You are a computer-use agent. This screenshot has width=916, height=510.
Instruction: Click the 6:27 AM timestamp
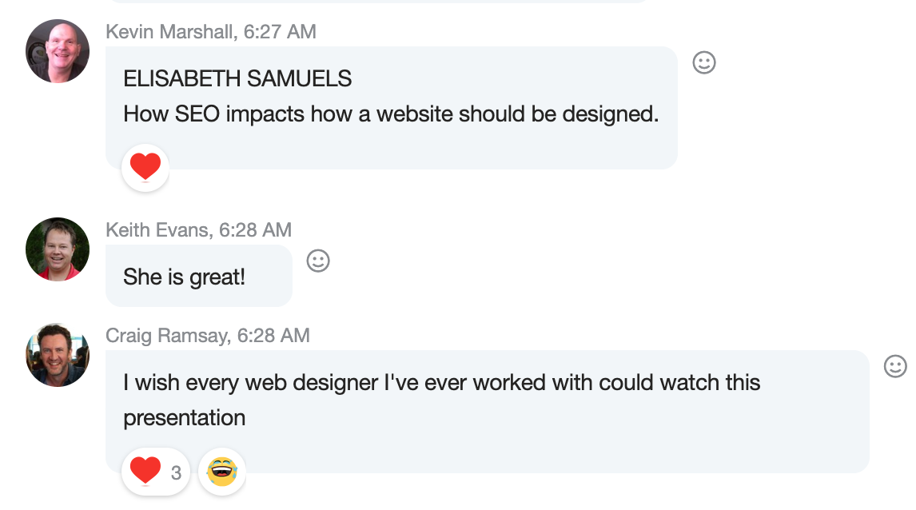click(280, 32)
